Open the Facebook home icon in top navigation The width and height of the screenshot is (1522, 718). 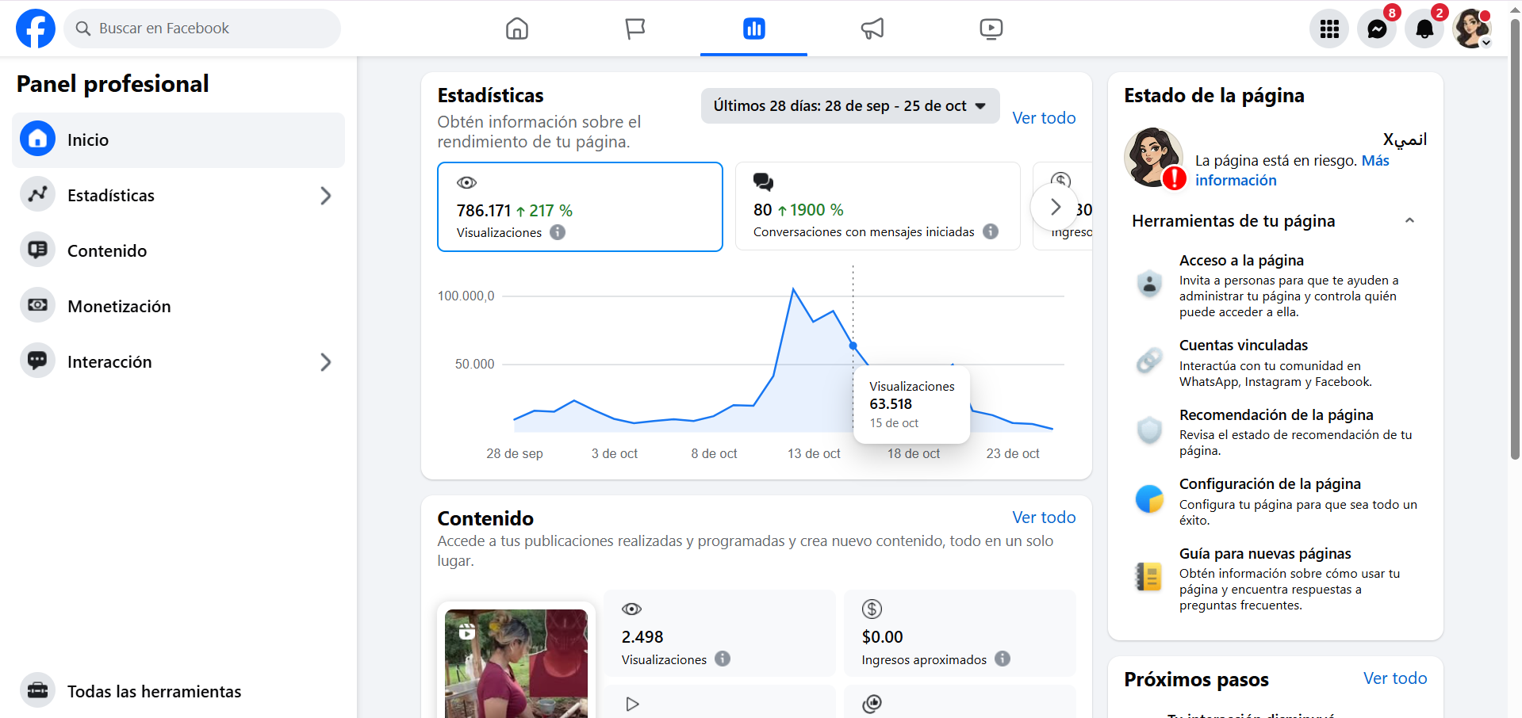click(x=516, y=29)
